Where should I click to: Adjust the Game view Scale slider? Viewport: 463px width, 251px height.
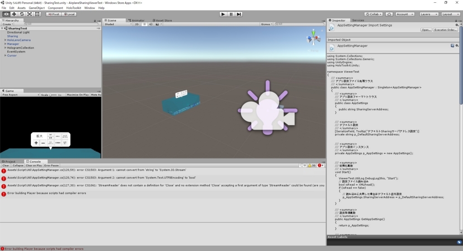click(x=53, y=95)
